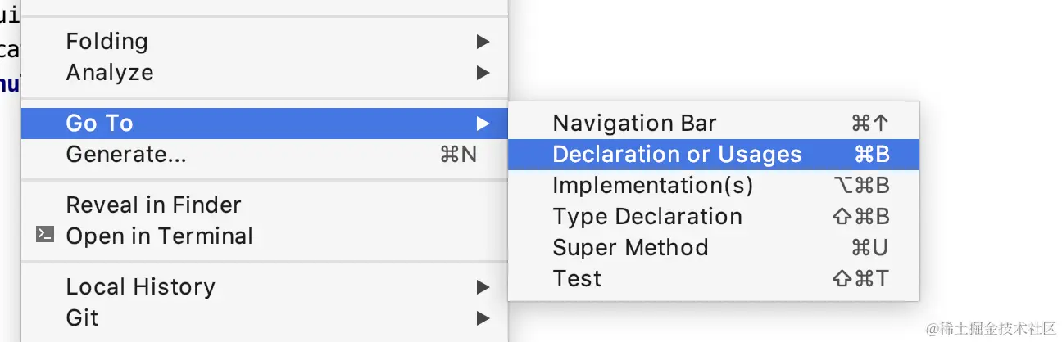
Task: Open the Local History submenu
Action: pos(265,287)
